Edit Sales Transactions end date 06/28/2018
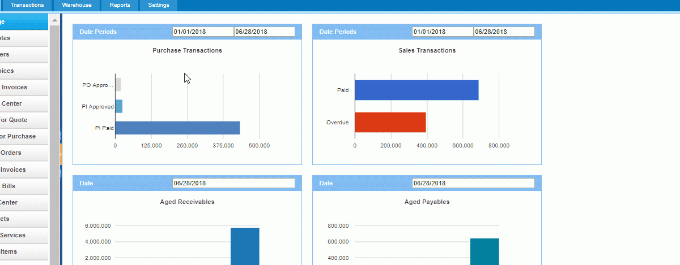The image size is (680, 265). coord(504,32)
